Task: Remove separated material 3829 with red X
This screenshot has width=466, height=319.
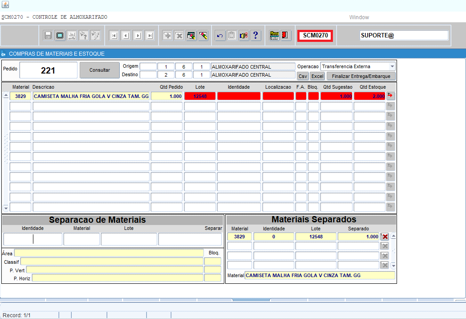Action: click(385, 237)
